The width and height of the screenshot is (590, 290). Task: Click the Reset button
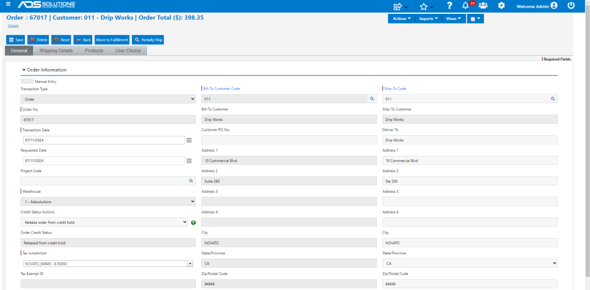pos(61,40)
